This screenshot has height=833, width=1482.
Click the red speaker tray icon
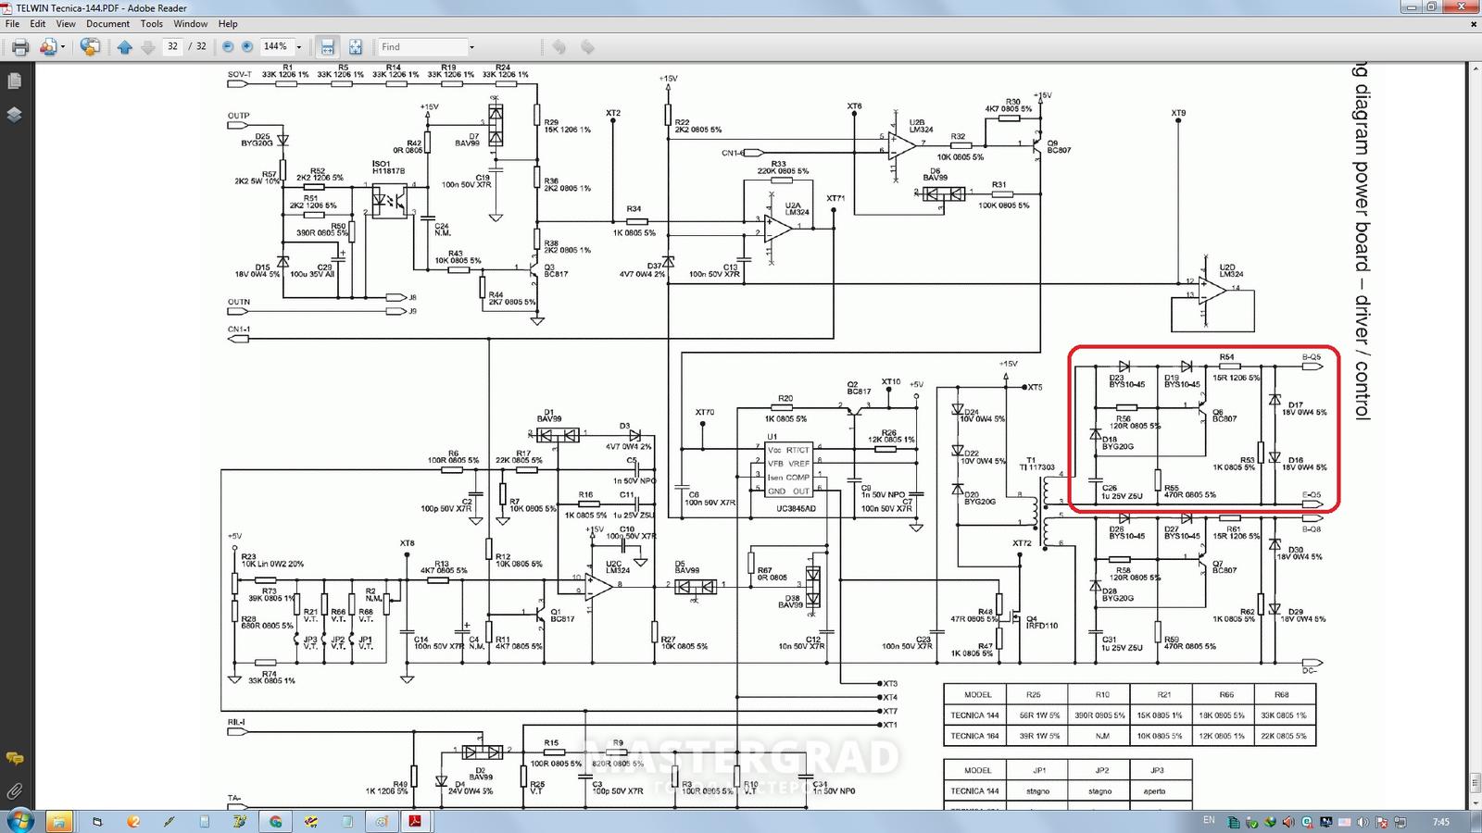pyautogui.click(x=1288, y=822)
